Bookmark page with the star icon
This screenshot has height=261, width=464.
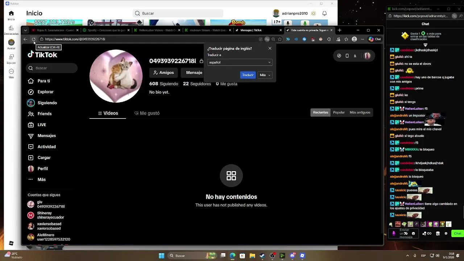(x=279, y=39)
